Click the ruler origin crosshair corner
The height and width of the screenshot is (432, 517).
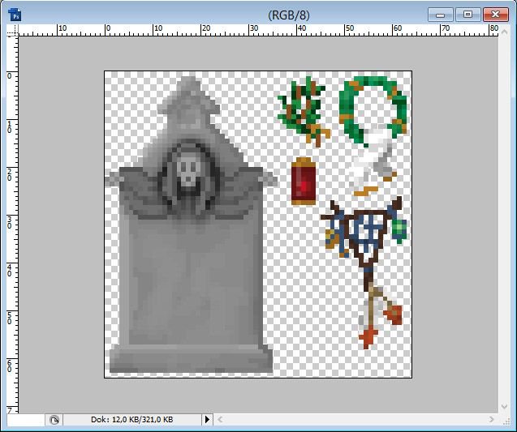(x=12, y=30)
